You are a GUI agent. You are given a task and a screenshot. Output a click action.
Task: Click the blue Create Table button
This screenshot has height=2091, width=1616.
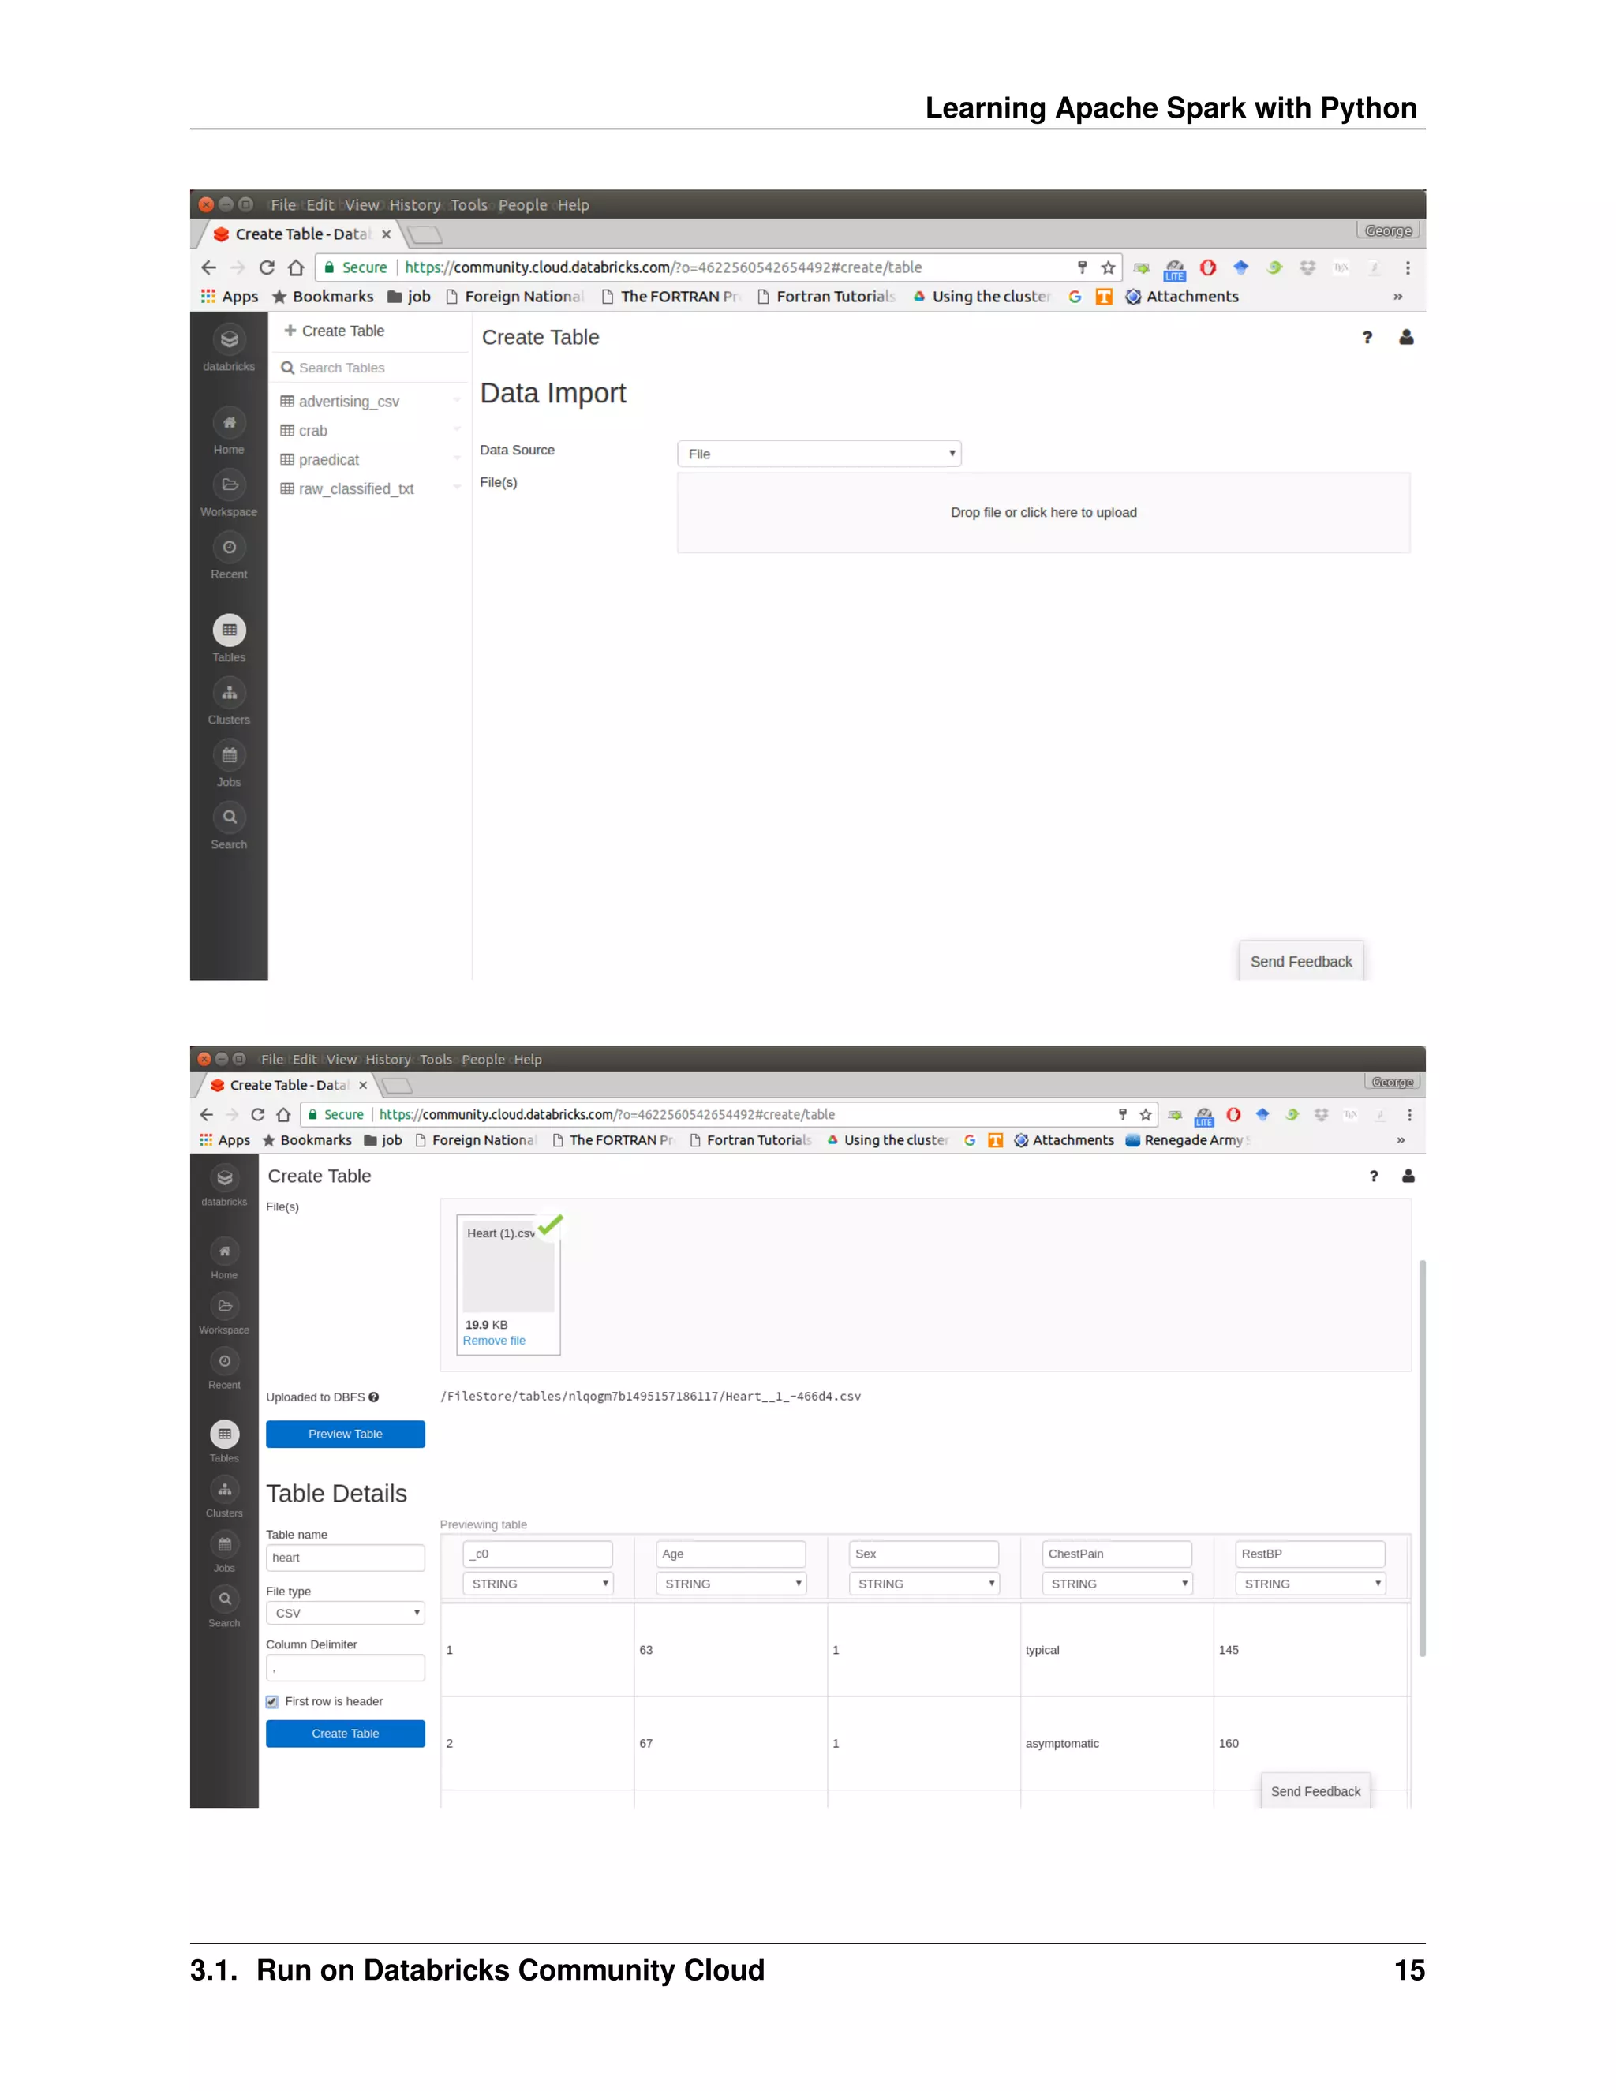(345, 1733)
